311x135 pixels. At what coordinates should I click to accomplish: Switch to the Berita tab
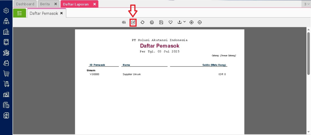(45, 4)
